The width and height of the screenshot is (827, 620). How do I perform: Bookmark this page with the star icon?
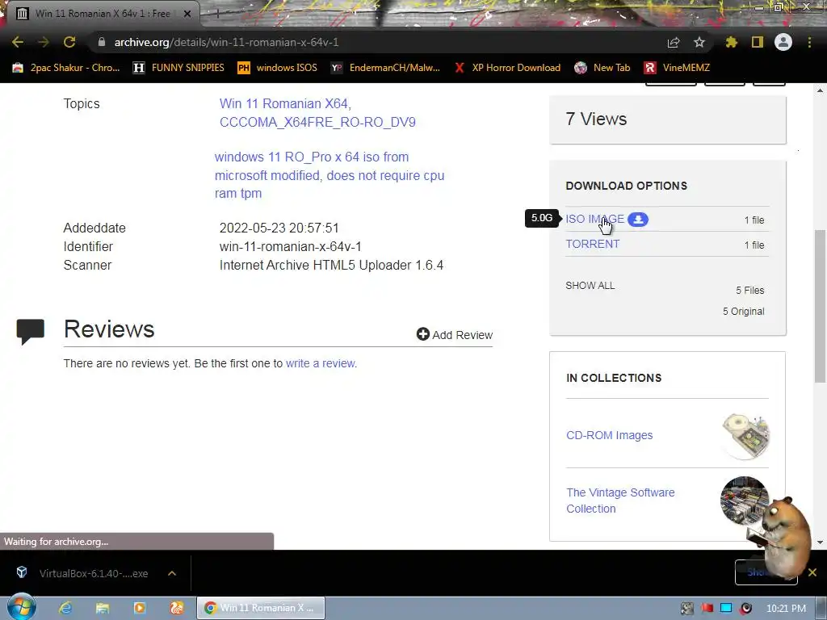point(699,42)
